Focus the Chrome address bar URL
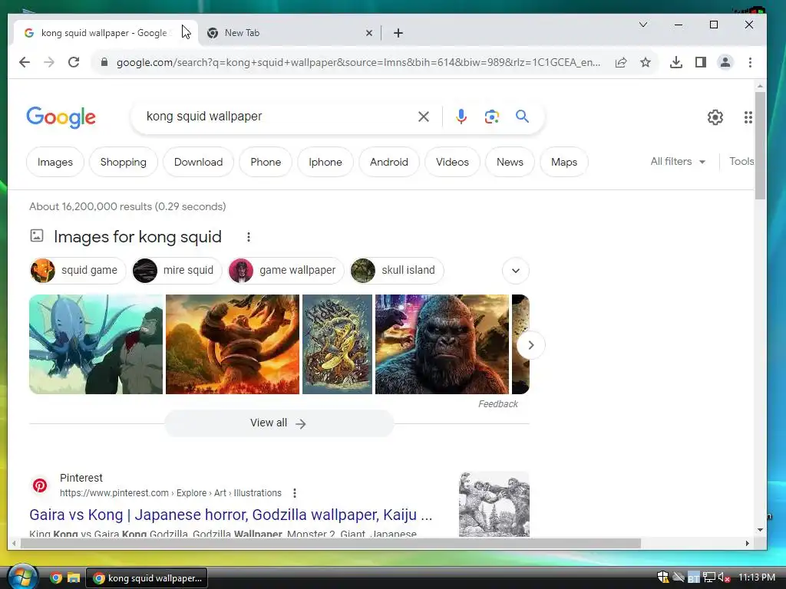 [x=358, y=62]
